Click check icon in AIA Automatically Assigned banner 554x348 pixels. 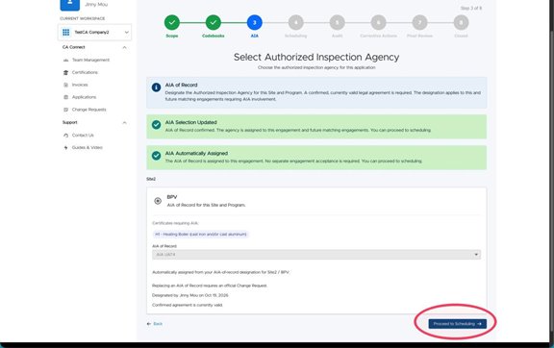156,156
